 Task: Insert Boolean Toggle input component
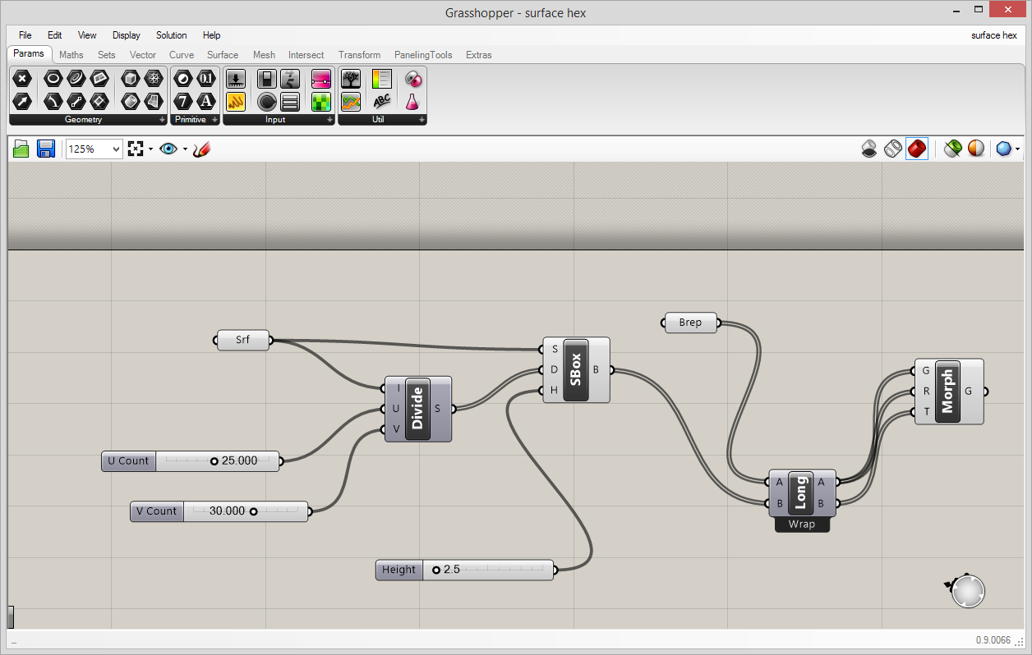coord(266,79)
